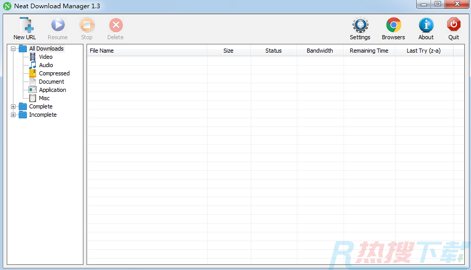Select the Misc category label

tap(44, 98)
